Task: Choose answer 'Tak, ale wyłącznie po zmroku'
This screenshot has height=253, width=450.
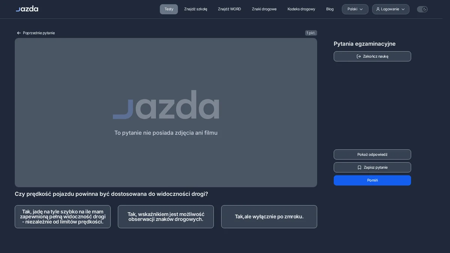Action: point(269,217)
